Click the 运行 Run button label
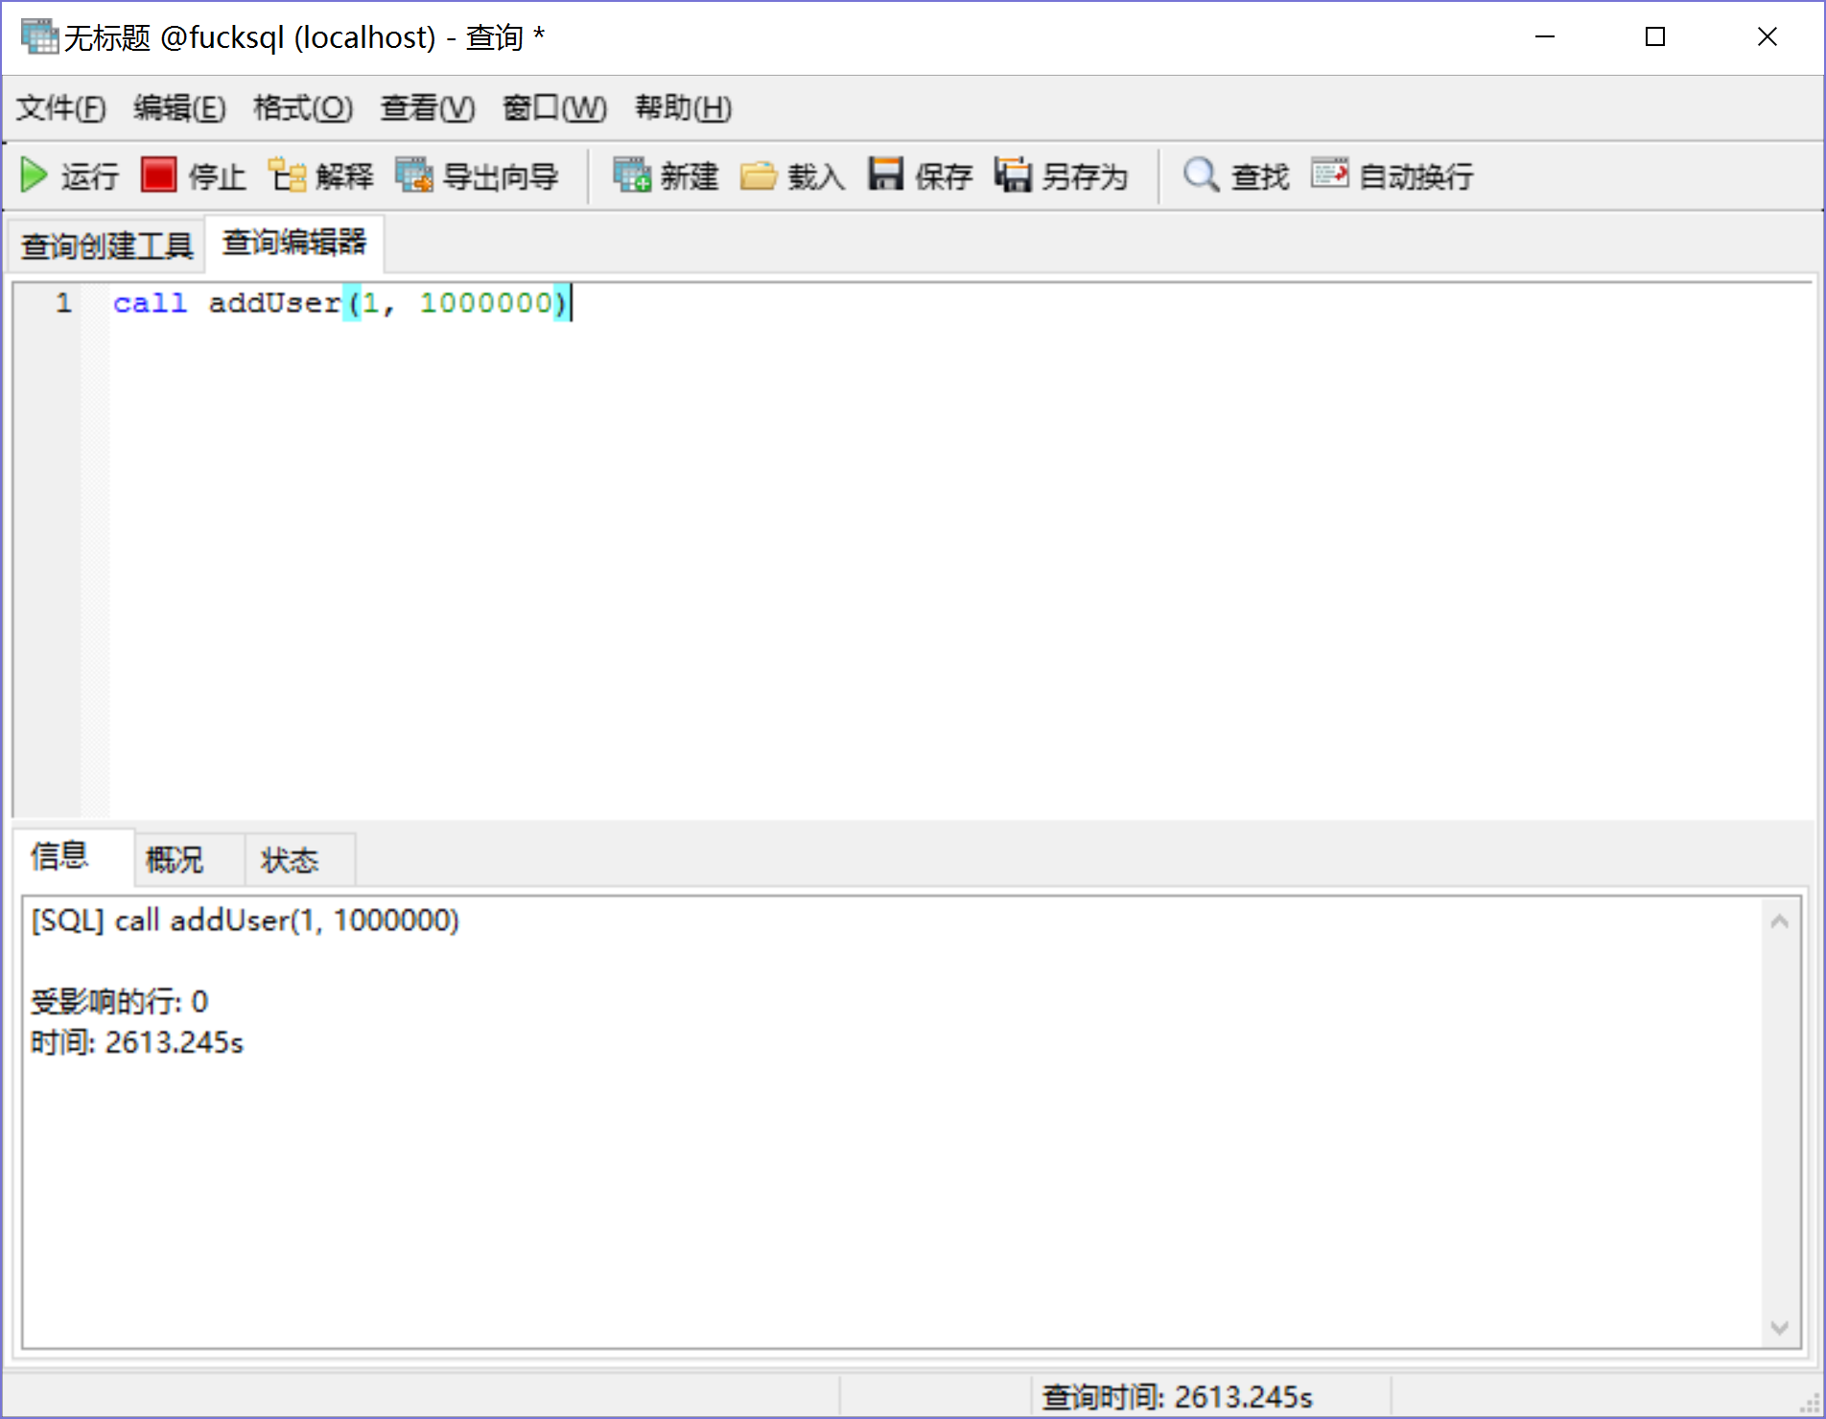 [90, 176]
